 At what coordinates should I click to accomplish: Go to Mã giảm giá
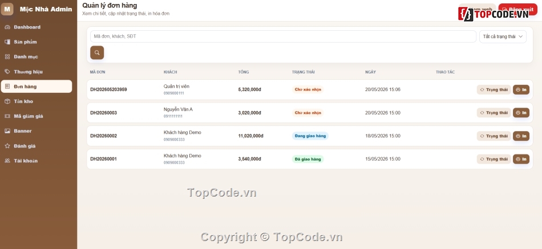(x=37, y=116)
